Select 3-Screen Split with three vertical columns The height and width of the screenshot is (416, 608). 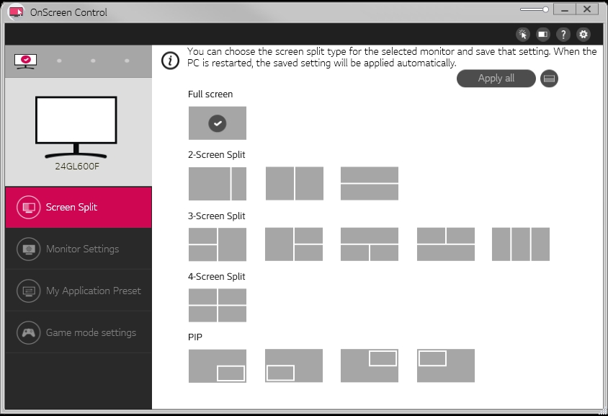click(520, 244)
